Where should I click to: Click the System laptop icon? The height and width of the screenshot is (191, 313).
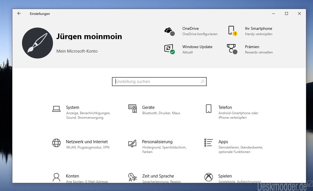[x=56, y=109]
